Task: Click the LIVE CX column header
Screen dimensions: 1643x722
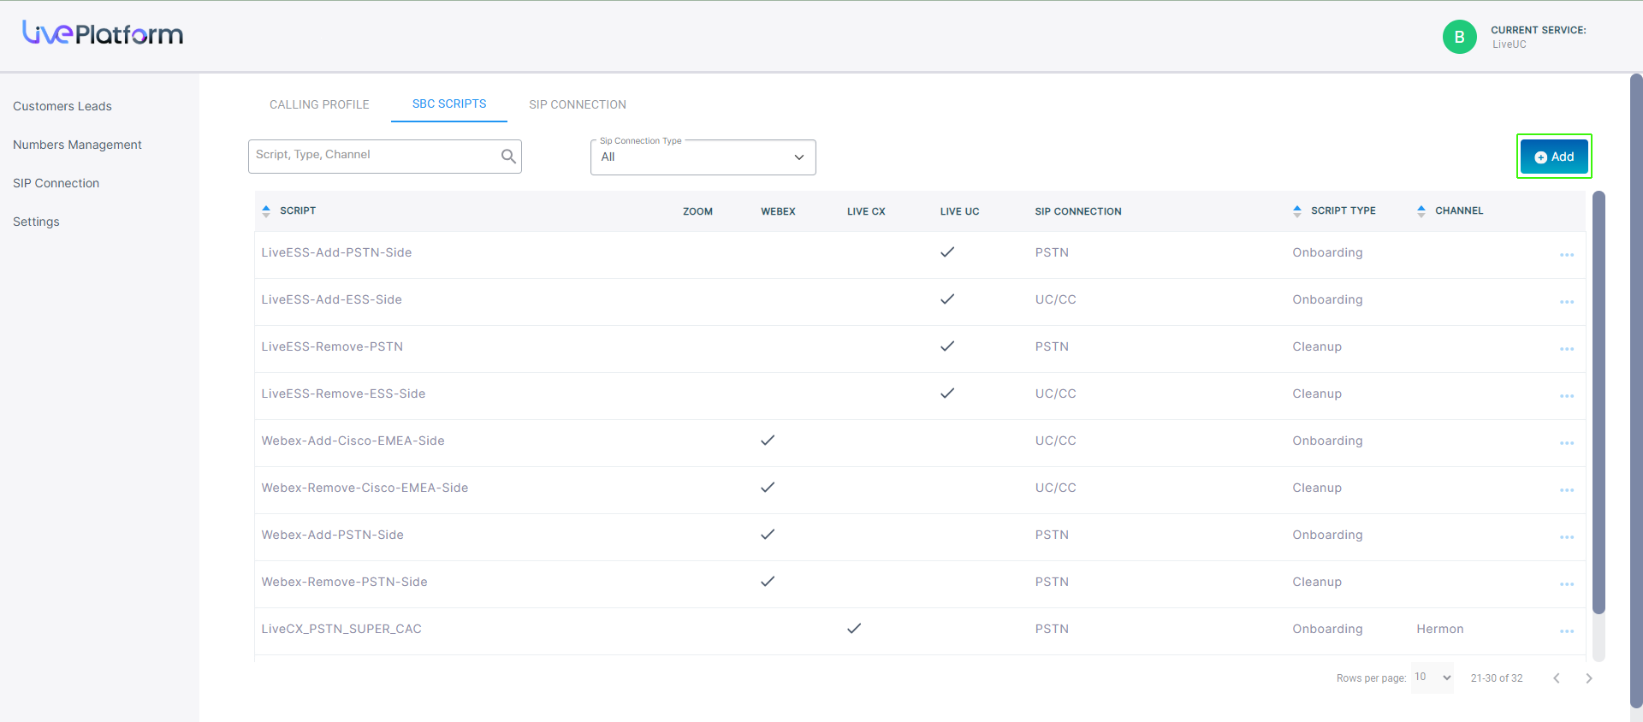Action: click(866, 211)
